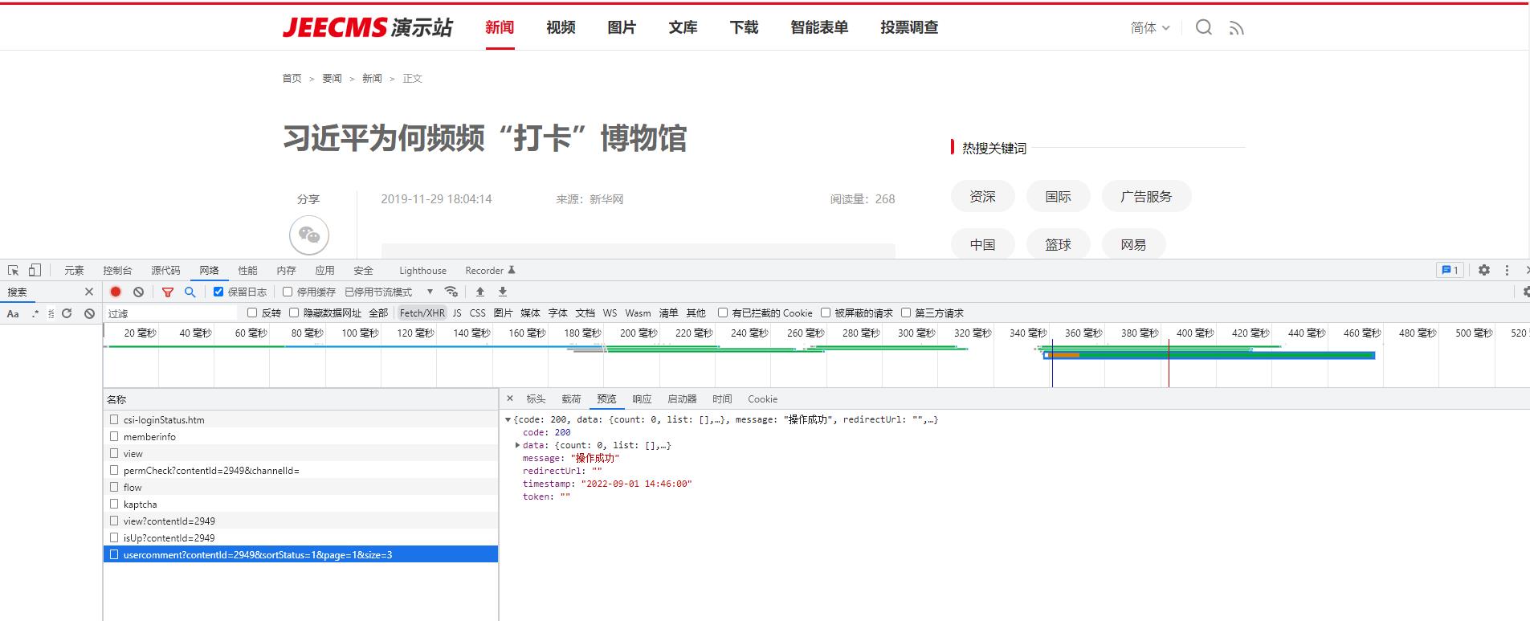
Task: Clear network log icon in toolbar
Action: [139, 292]
